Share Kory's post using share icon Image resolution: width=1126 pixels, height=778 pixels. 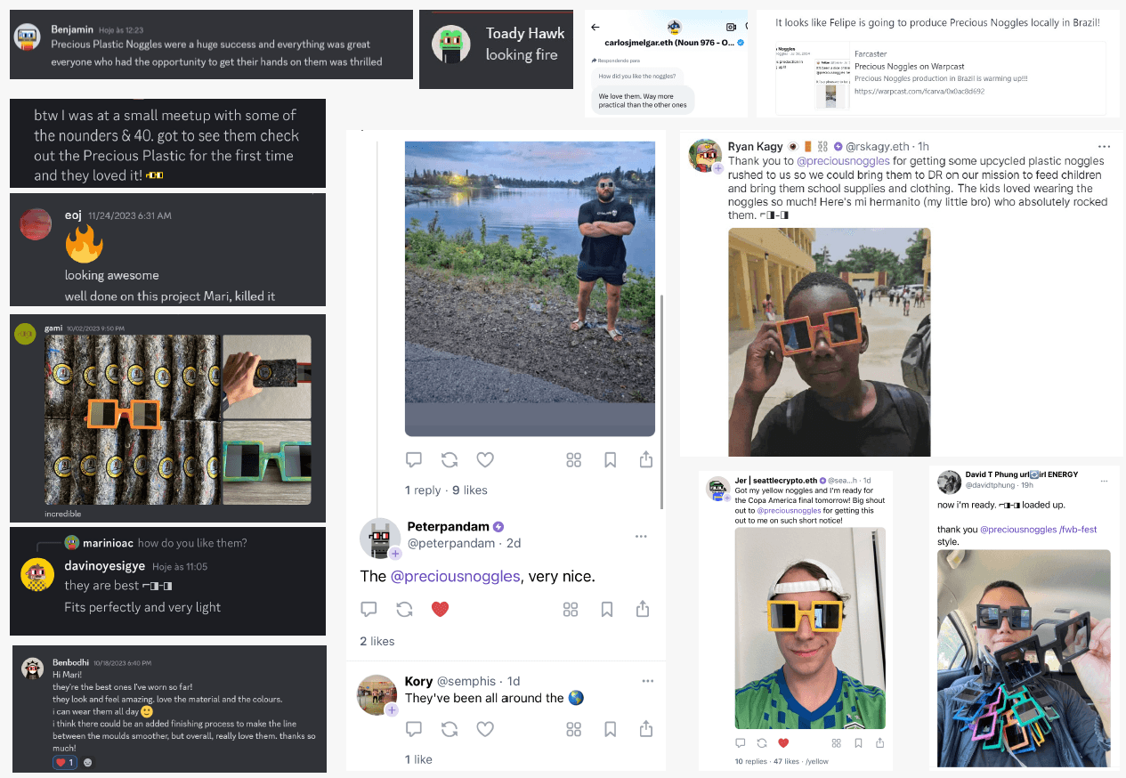pos(646,729)
